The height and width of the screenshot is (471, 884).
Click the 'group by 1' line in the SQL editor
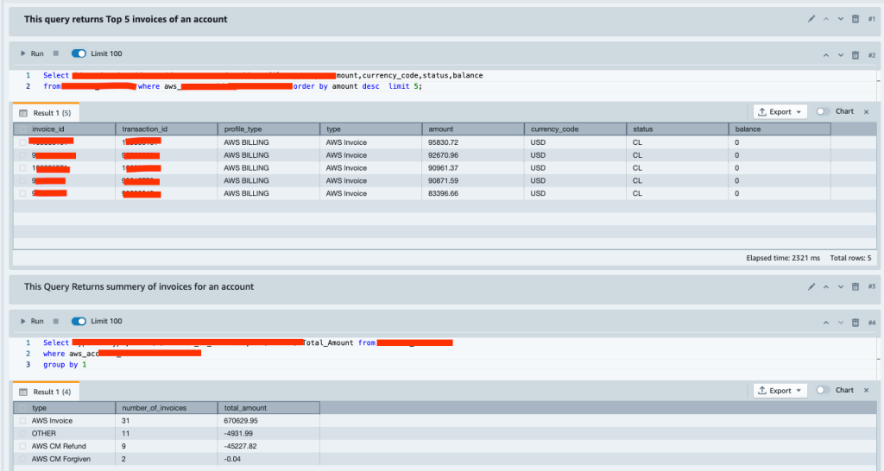coord(65,365)
